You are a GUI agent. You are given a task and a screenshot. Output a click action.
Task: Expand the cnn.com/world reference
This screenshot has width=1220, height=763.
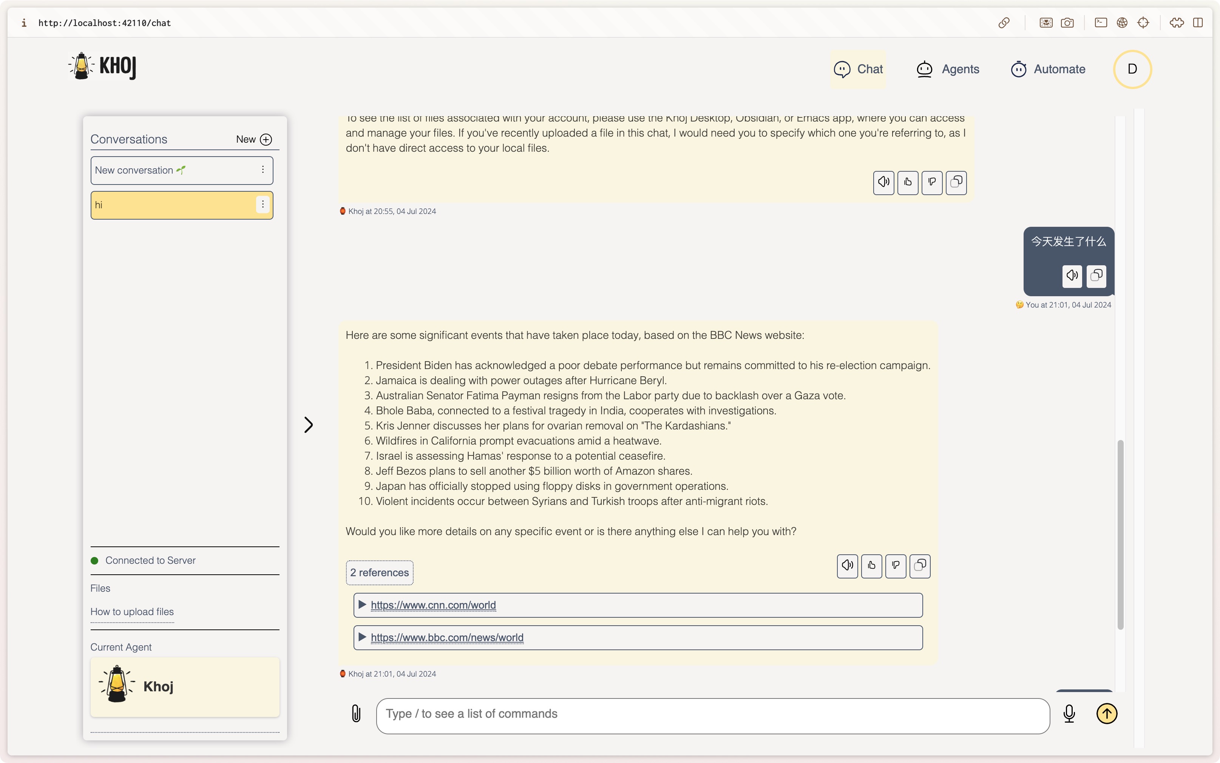[x=362, y=605]
